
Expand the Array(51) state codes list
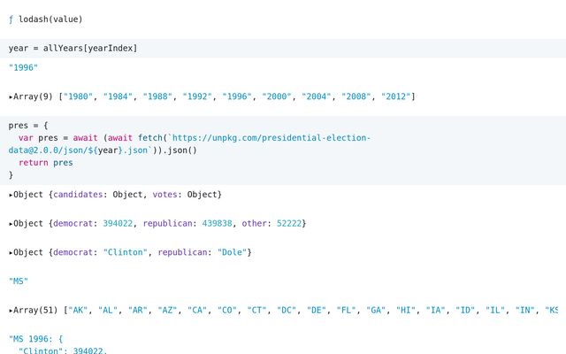(x=11, y=311)
